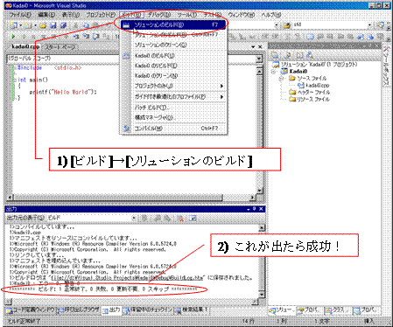393x327 pixels.
Task: Click the Save All toolbar icon
Action: [x=63, y=25]
